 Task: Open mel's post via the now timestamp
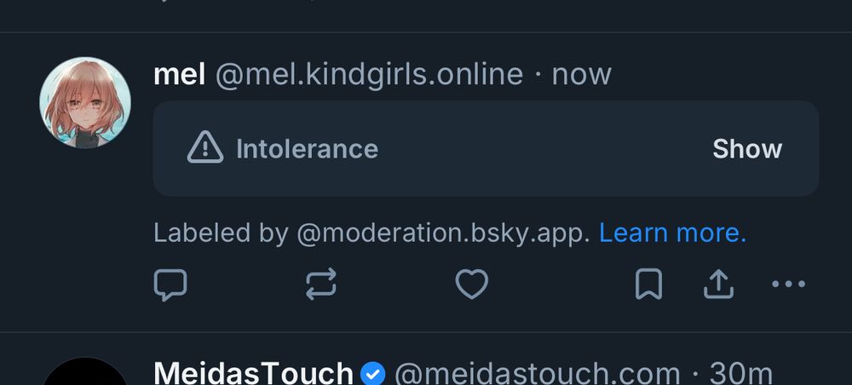(x=581, y=74)
